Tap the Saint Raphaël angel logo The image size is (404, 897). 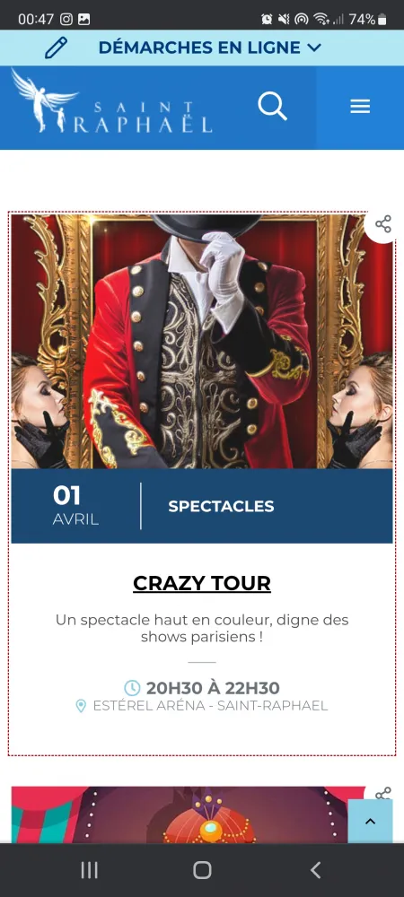click(112, 102)
